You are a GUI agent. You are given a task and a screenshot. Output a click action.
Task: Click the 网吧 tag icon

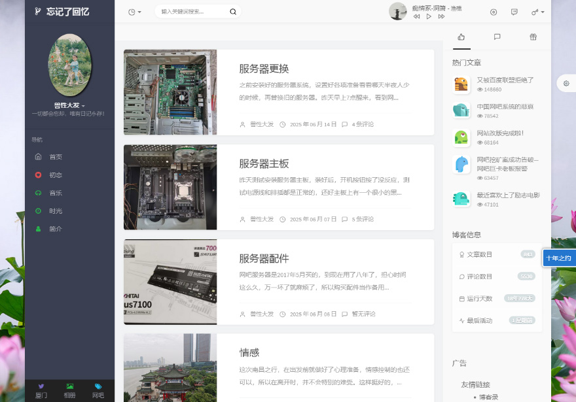98,386
